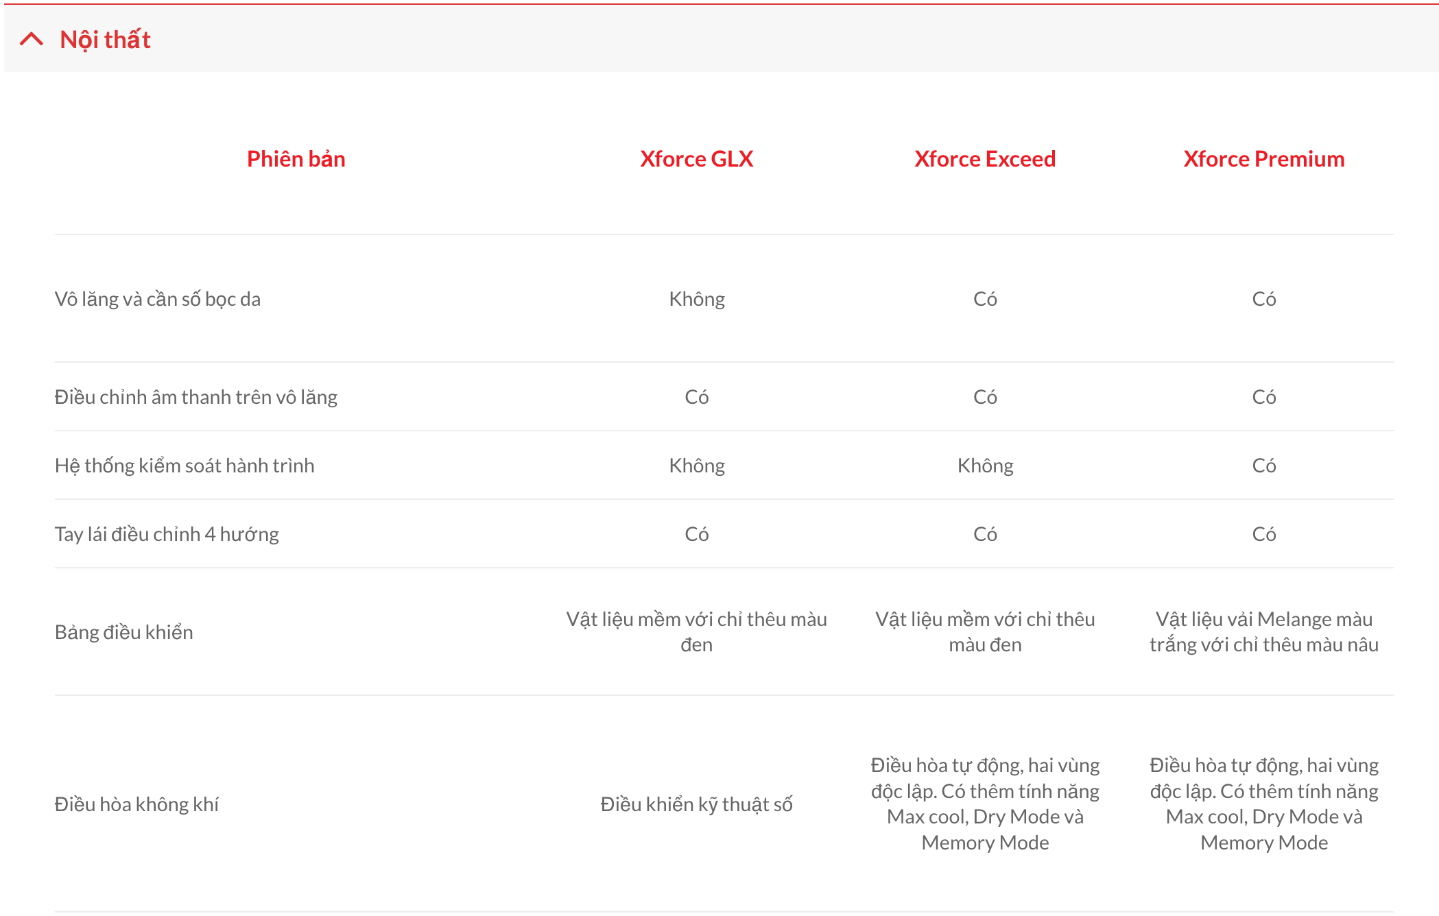Select the Bảng điều khiển row label
Screen dimensions: 1439x916
point(124,632)
